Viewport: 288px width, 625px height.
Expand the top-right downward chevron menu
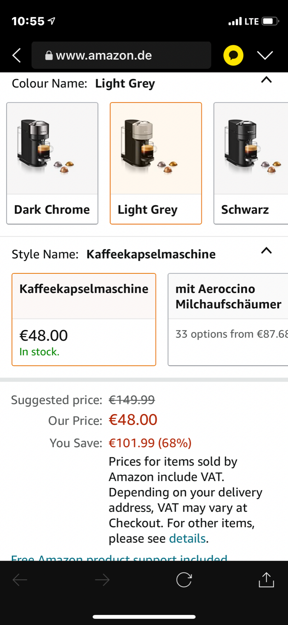pyautogui.click(x=265, y=55)
